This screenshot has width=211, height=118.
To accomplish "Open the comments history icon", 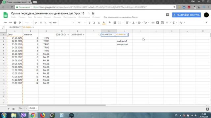I will tap(167, 15).
